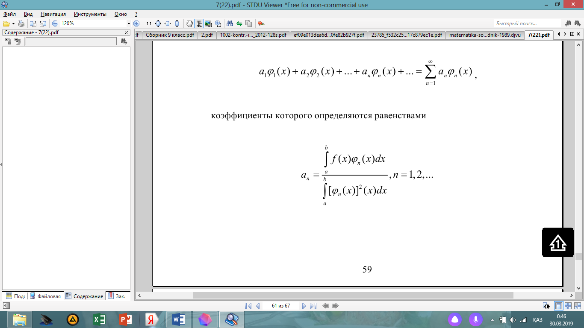The width and height of the screenshot is (584, 328).
Task: Go to the next page arrow
Action: (x=304, y=306)
